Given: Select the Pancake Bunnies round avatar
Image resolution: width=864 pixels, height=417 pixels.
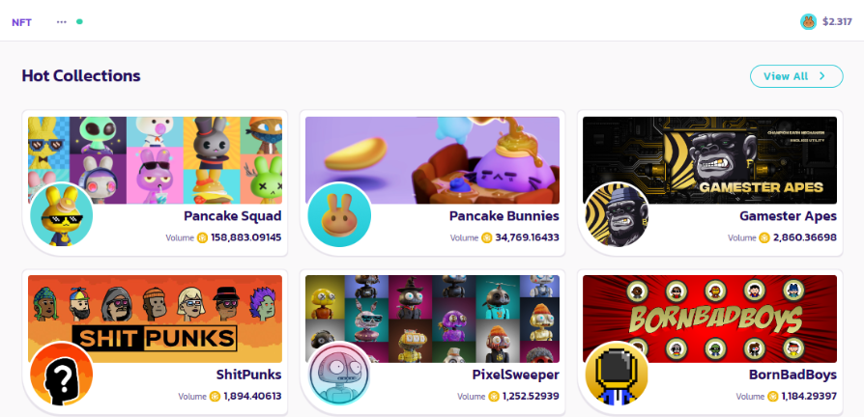Looking at the screenshot, I should pos(339,214).
